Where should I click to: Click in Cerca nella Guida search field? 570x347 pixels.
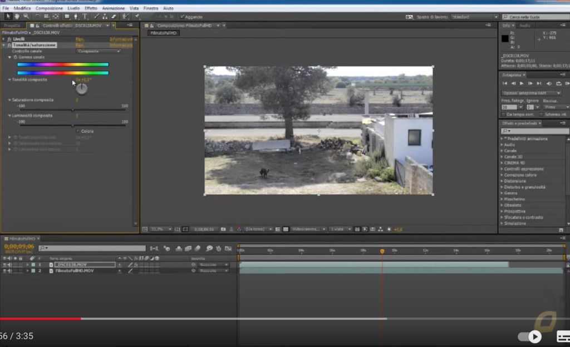(x=536, y=17)
